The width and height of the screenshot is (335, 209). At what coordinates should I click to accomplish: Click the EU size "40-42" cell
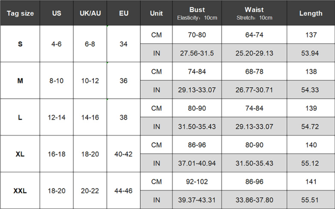[124, 154]
